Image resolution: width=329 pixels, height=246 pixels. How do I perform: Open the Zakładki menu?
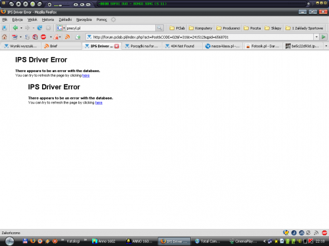tap(65, 20)
